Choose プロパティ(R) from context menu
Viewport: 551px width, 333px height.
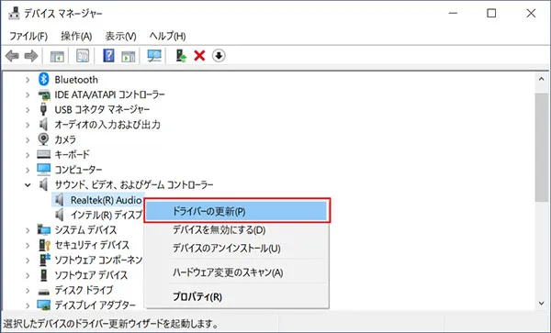[237, 296]
